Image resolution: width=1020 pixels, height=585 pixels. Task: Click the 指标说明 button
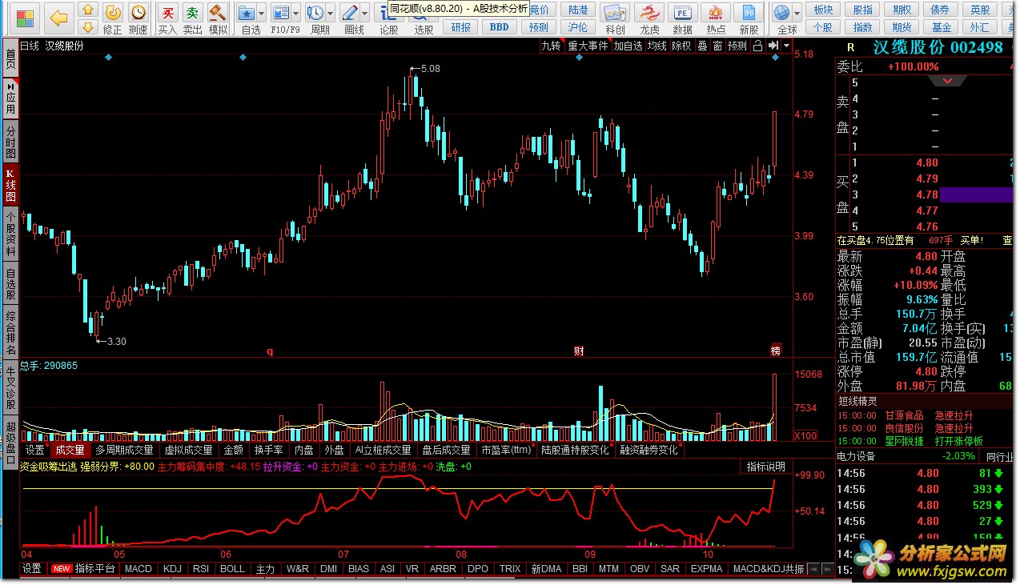pos(766,467)
